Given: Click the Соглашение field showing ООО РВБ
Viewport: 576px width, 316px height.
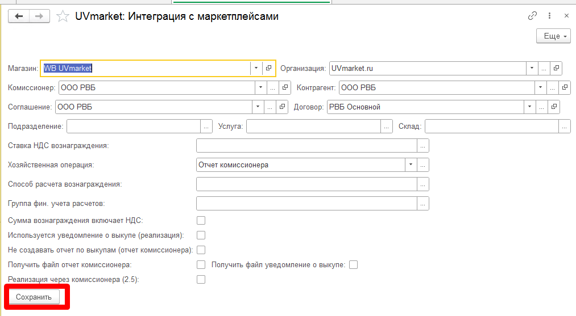Looking at the screenshot, I should click(154, 107).
